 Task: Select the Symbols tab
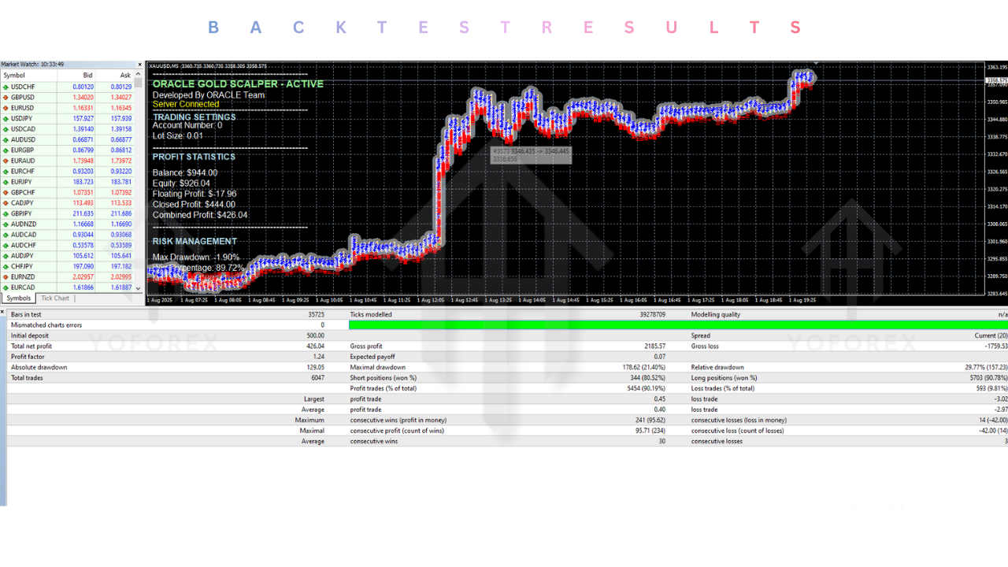point(18,298)
